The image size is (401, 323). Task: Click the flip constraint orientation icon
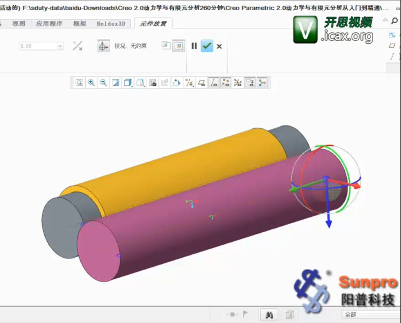[77, 46]
